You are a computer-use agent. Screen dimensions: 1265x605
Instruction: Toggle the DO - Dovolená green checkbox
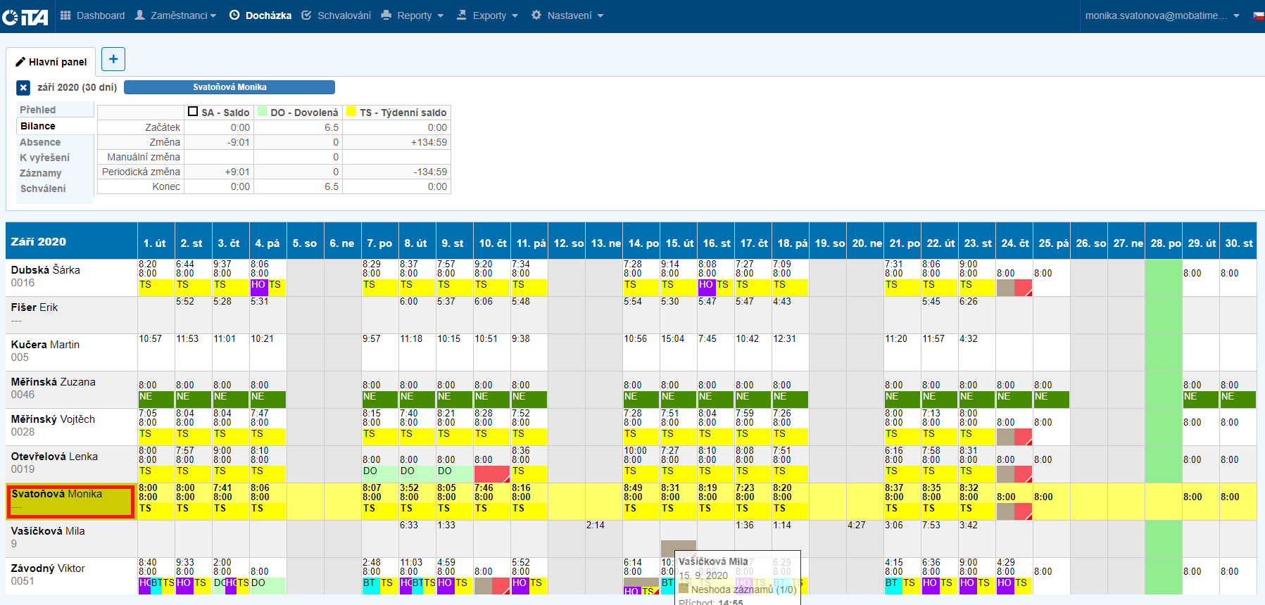pos(263,112)
